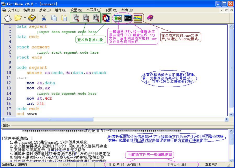235x168 pixels.
Task: Open the 编辑(E) menu
Action: (29, 10)
